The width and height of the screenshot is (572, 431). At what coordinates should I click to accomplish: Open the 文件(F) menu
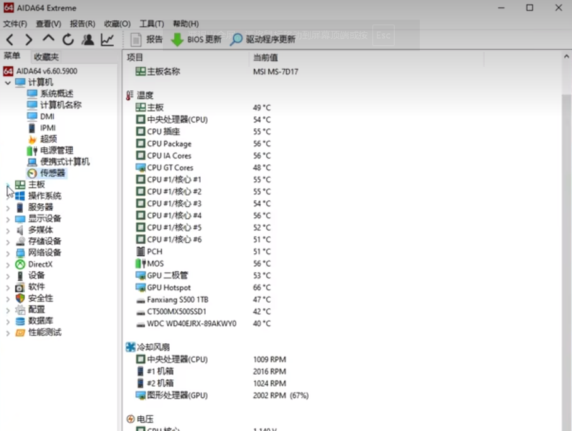(x=15, y=24)
